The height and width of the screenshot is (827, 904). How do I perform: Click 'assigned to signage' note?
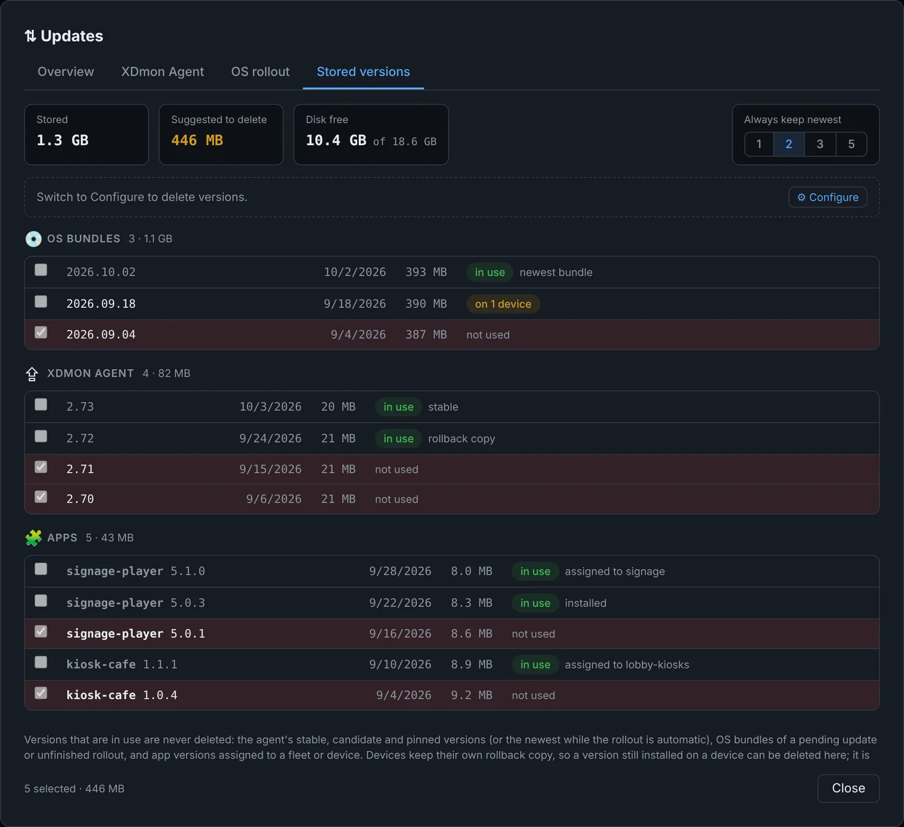(x=615, y=572)
